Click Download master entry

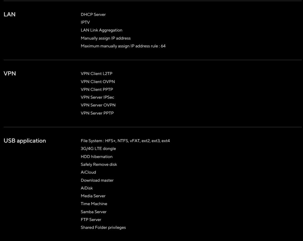[97, 180]
